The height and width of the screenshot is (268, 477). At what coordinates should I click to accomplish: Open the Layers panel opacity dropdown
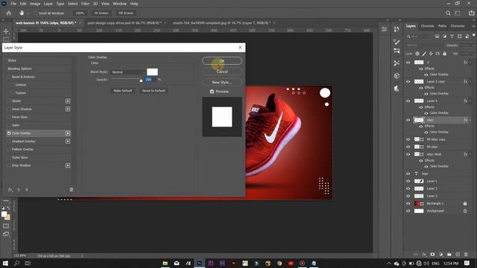click(473, 45)
